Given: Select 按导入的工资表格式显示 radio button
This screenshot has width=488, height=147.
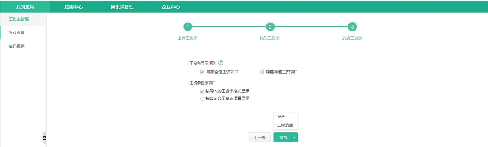Looking at the screenshot, I should click(x=202, y=92).
